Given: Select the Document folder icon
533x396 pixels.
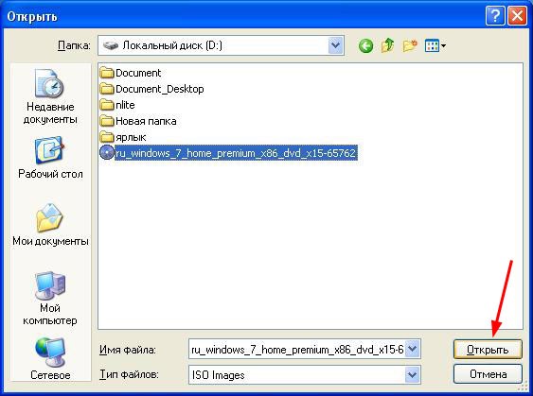Looking at the screenshot, I should pyautogui.click(x=107, y=73).
